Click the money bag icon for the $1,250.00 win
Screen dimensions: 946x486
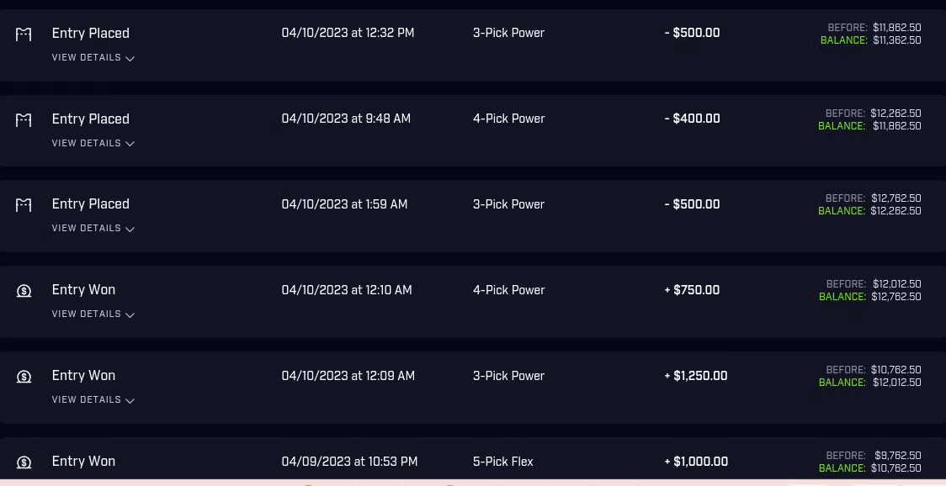[x=24, y=377]
